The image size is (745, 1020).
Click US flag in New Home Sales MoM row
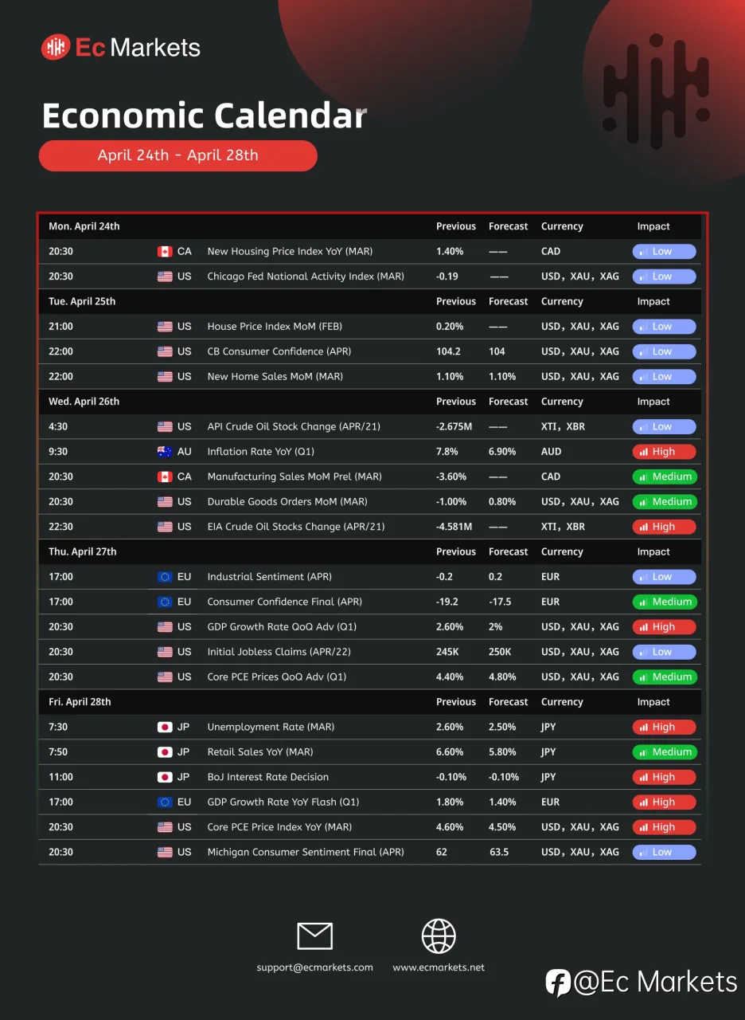click(x=165, y=376)
